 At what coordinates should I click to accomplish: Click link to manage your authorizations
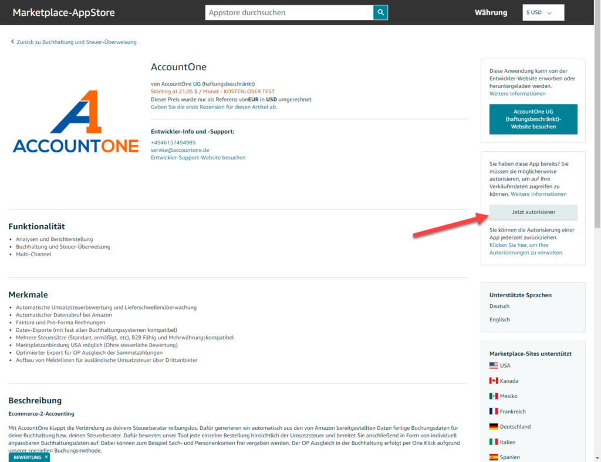point(526,249)
